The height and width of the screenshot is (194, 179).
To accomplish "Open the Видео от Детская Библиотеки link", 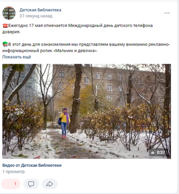I will (x=32, y=165).
